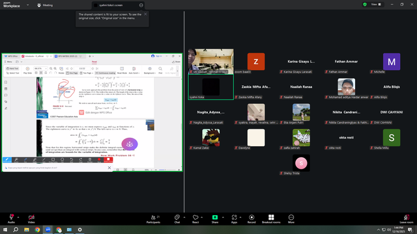Viewport: 417px width, 234px height.
Task: Open Two Page view dropdown
Action: (87, 73)
